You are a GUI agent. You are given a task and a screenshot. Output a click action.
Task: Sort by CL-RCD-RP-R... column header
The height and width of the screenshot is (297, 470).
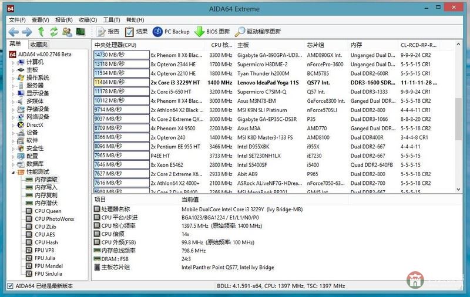[418, 45]
